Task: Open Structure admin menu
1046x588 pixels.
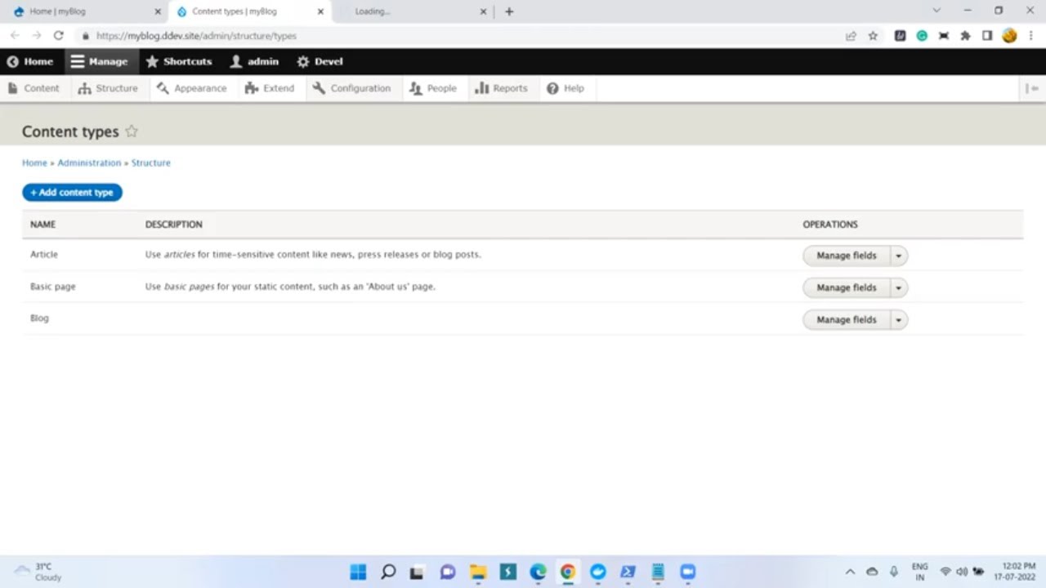Action: [108, 88]
